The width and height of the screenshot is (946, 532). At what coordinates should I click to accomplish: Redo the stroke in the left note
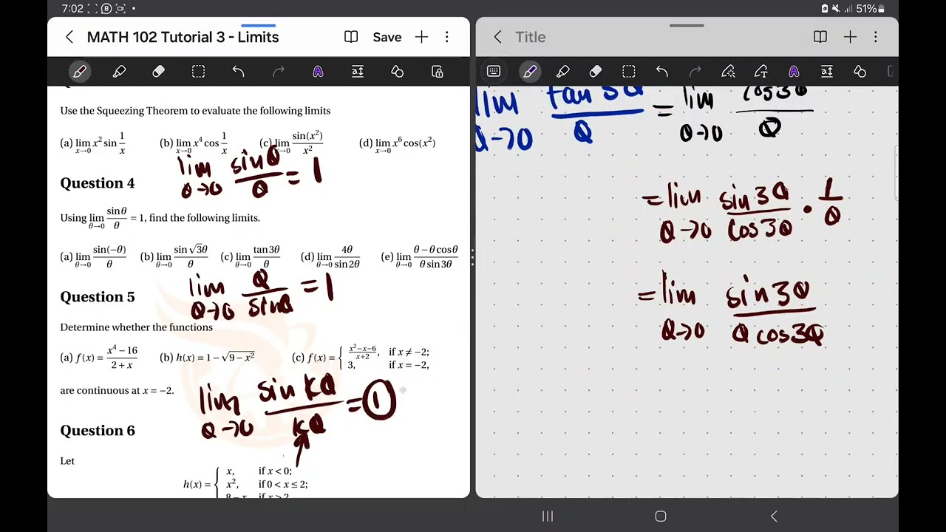279,72
